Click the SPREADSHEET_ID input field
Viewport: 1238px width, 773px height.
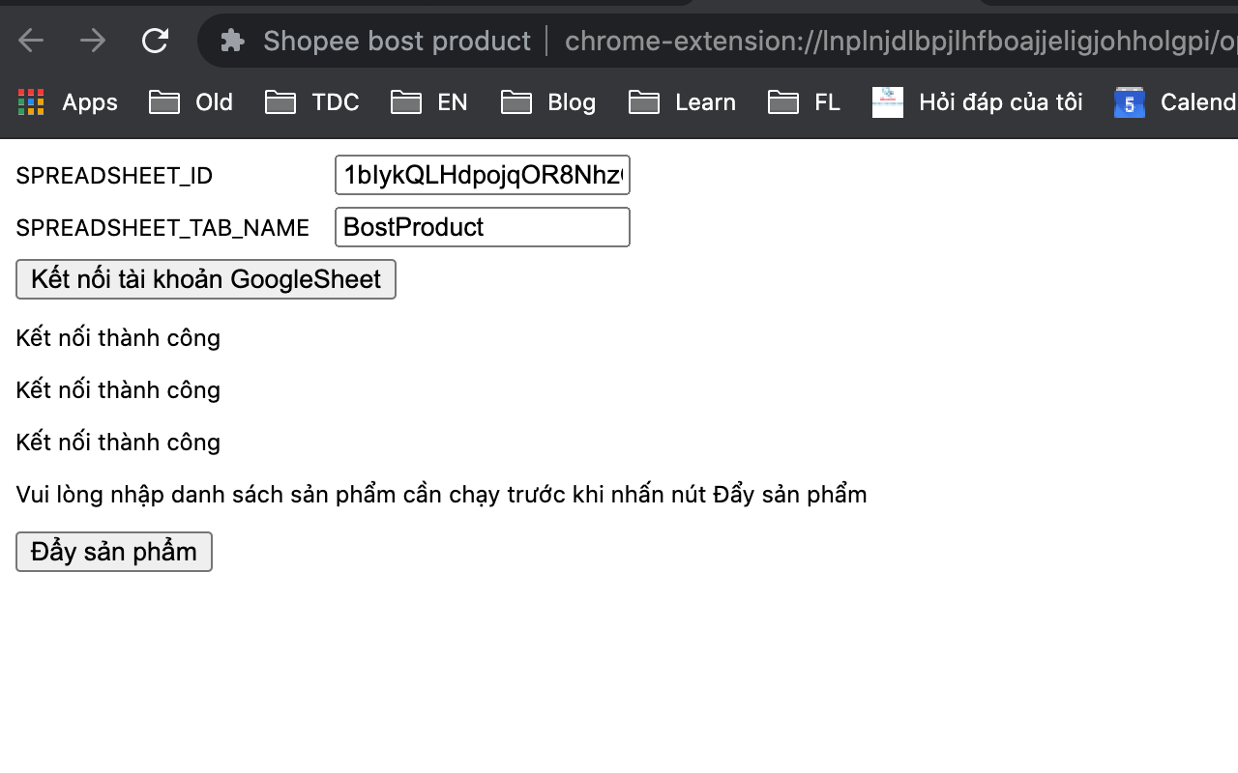(x=483, y=175)
